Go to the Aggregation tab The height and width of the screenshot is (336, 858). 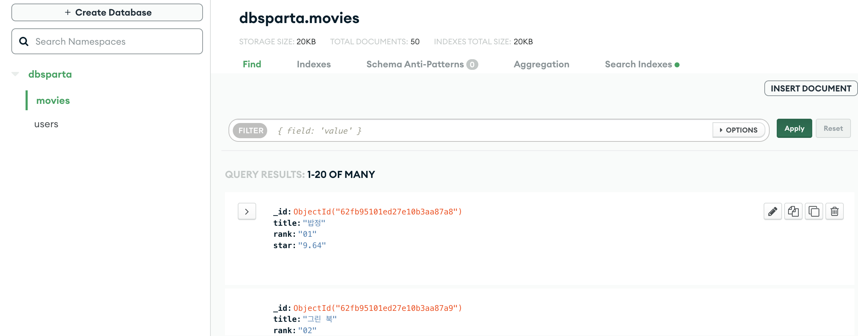[x=541, y=64]
